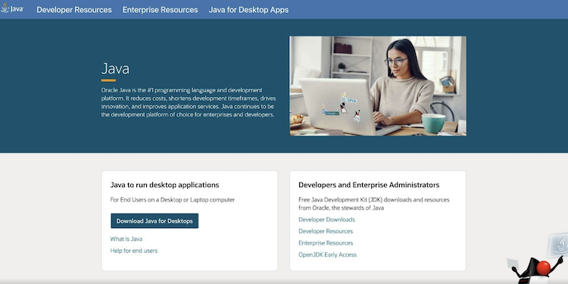Click Download Java for Desktops button
The image size is (568, 284).
(154, 220)
